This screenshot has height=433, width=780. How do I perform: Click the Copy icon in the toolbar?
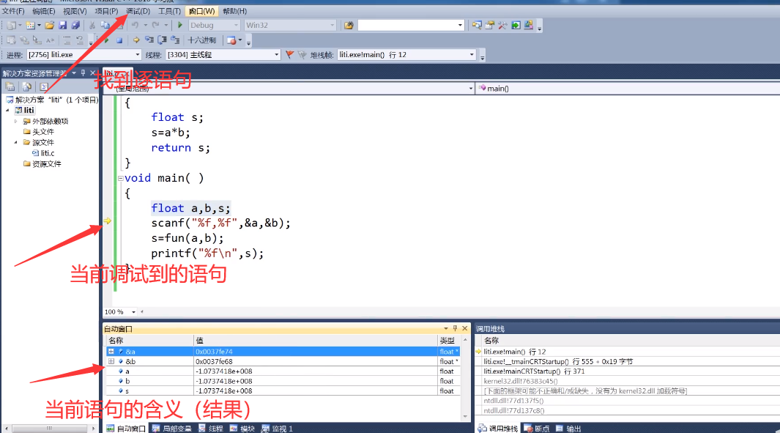tap(105, 25)
